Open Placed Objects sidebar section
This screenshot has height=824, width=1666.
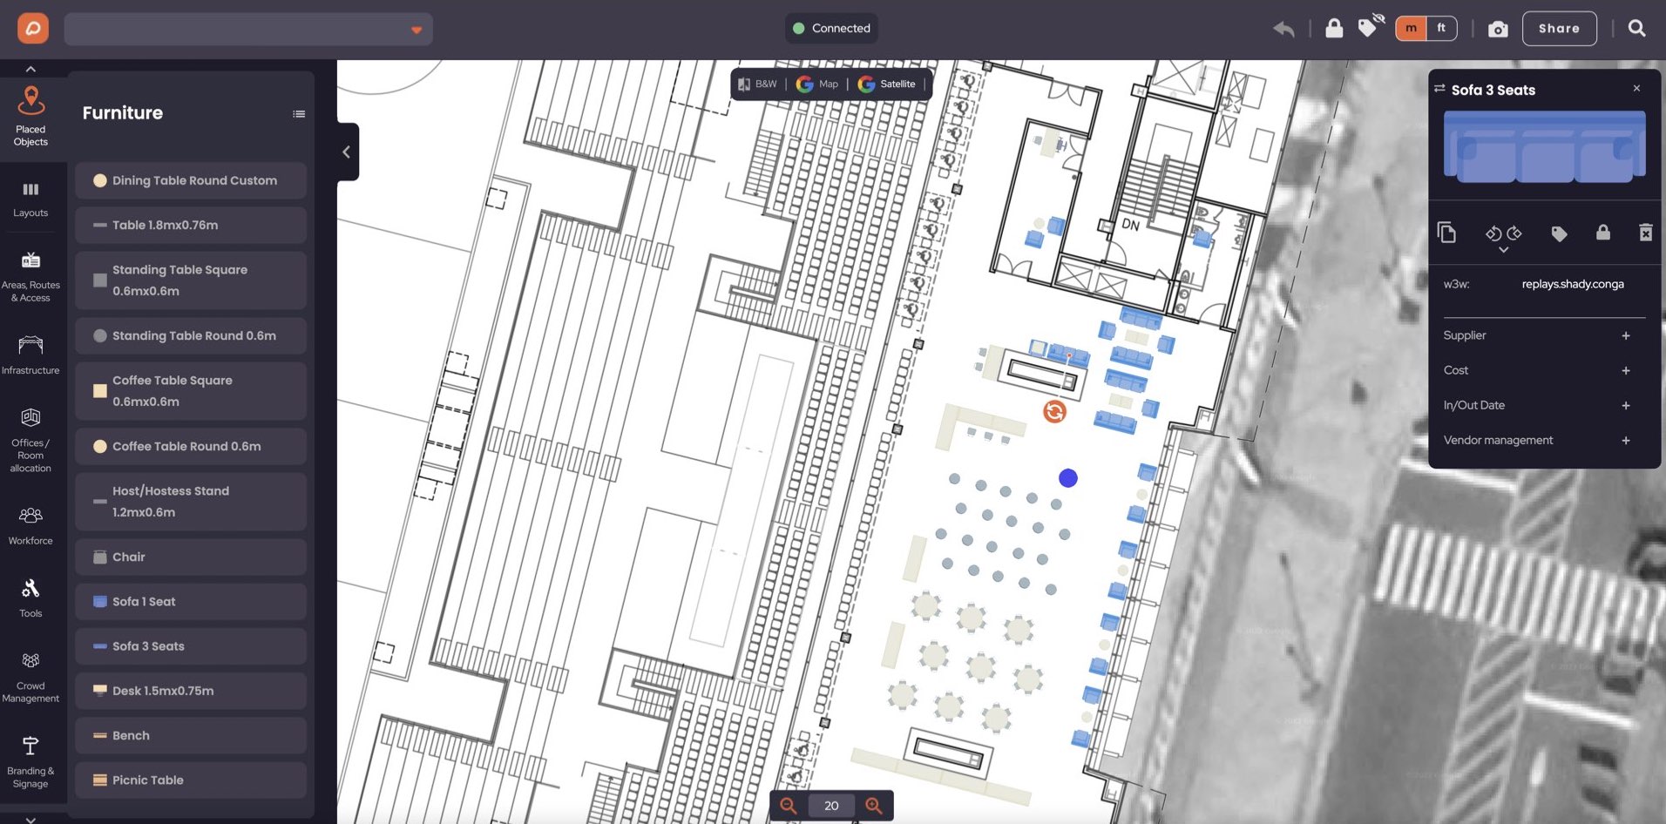coord(31,116)
